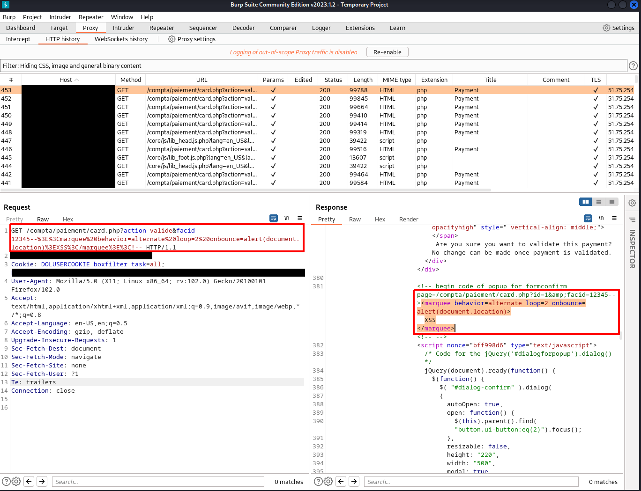
Task: Open Response search settings gear
Action: (x=328, y=481)
